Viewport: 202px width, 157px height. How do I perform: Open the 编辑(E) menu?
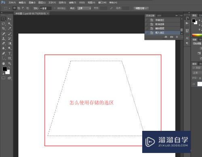coord(22,2)
